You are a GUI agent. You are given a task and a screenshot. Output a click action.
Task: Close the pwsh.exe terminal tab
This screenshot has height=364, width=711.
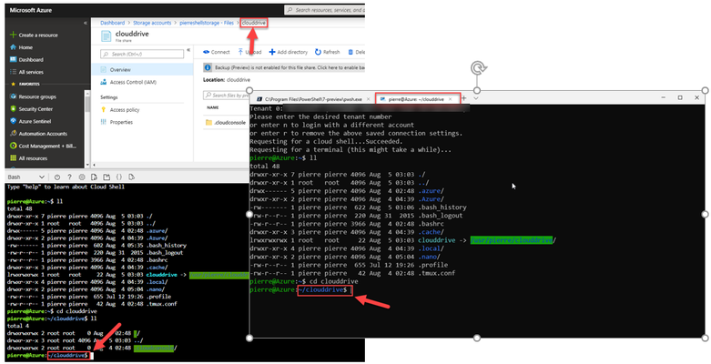click(x=368, y=99)
